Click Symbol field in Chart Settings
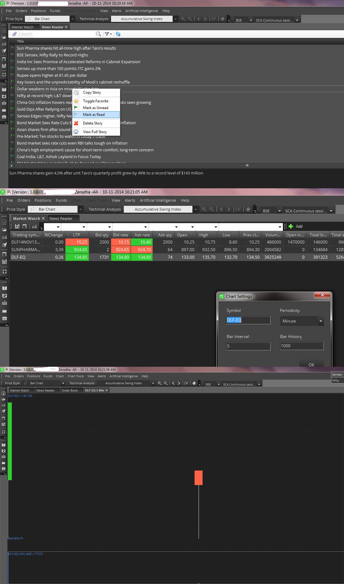This screenshot has height=584, width=344. tap(248, 320)
